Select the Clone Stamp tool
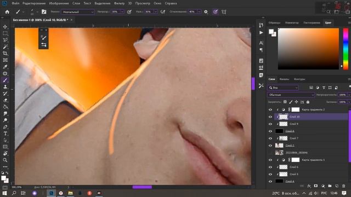Image resolution: width=351 pixels, height=197 pixels. tap(5, 87)
